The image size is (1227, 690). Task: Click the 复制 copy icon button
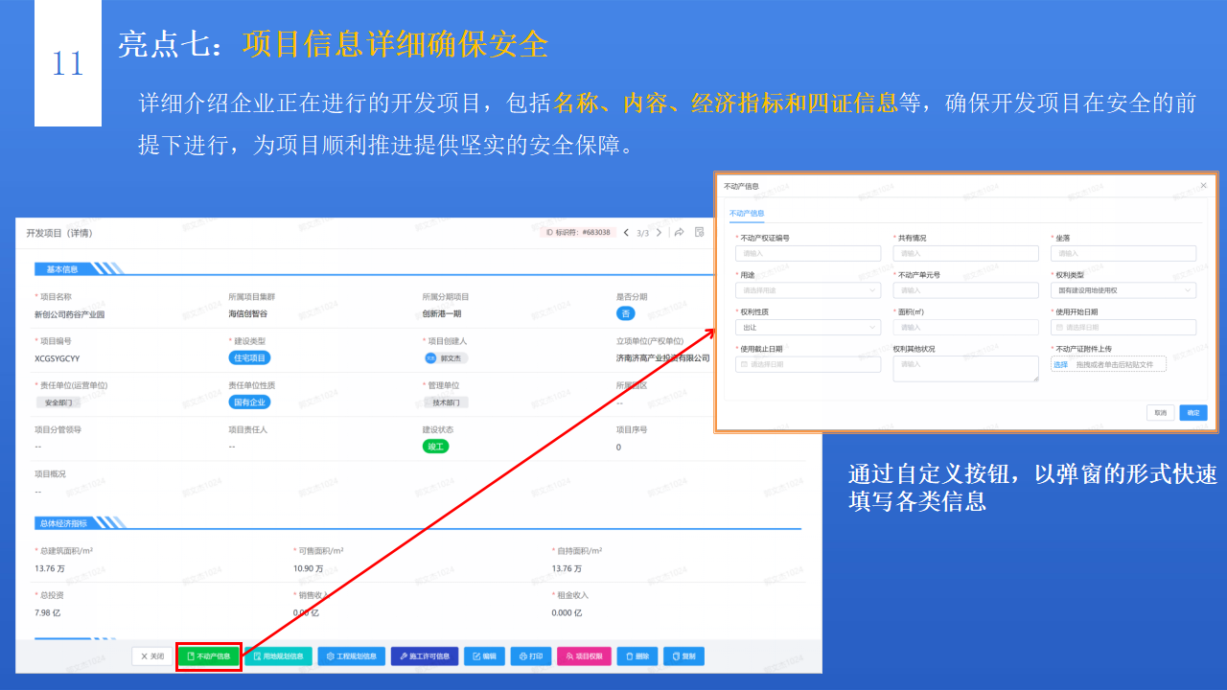pos(683,655)
